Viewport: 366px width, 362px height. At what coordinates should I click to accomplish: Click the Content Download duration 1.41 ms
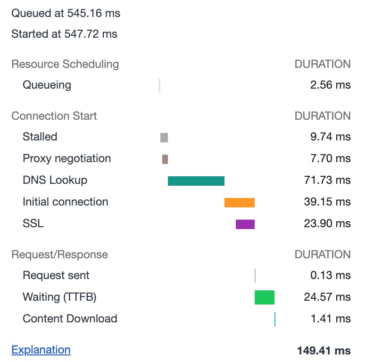coord(331,319)
